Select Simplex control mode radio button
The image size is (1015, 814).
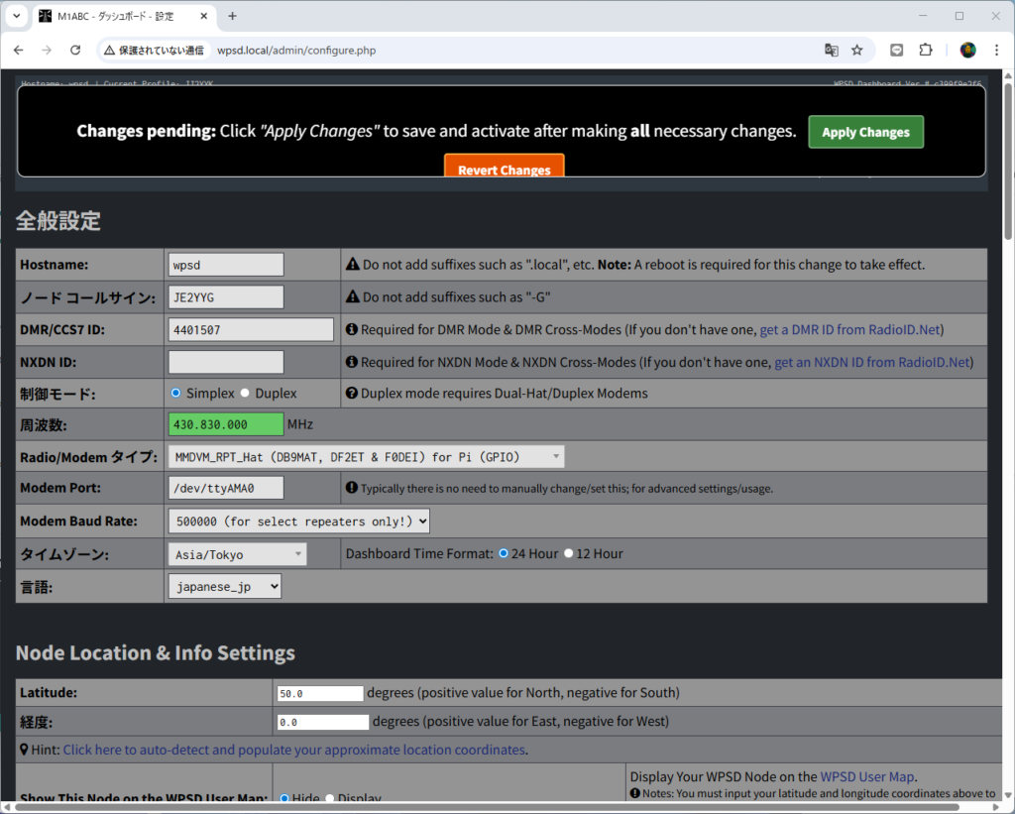pyautogui.click(x=176, y=393)
